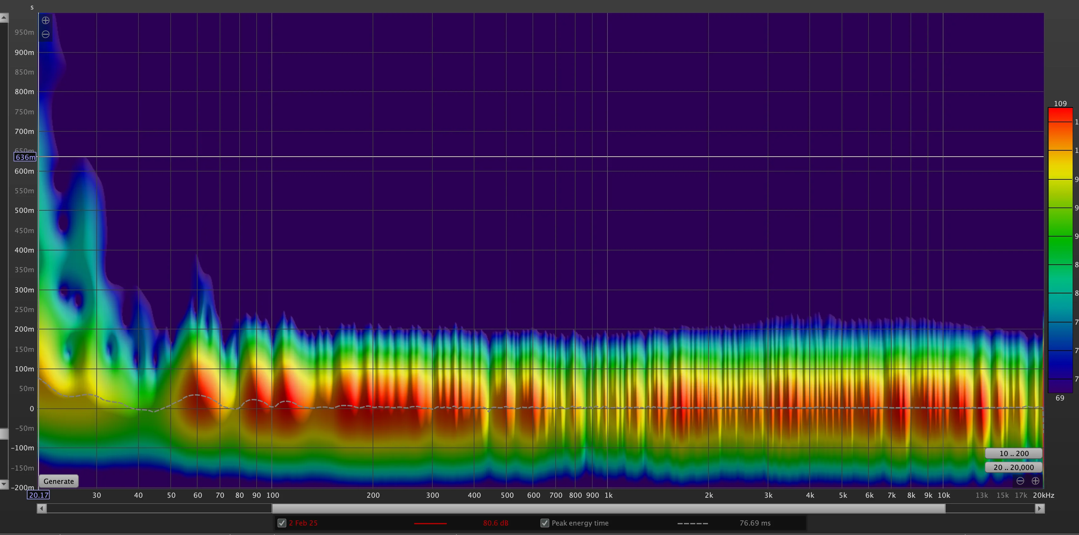1079x535 pixels.
Task: Zoom in the vertical time axis
Action: point(46,20)
